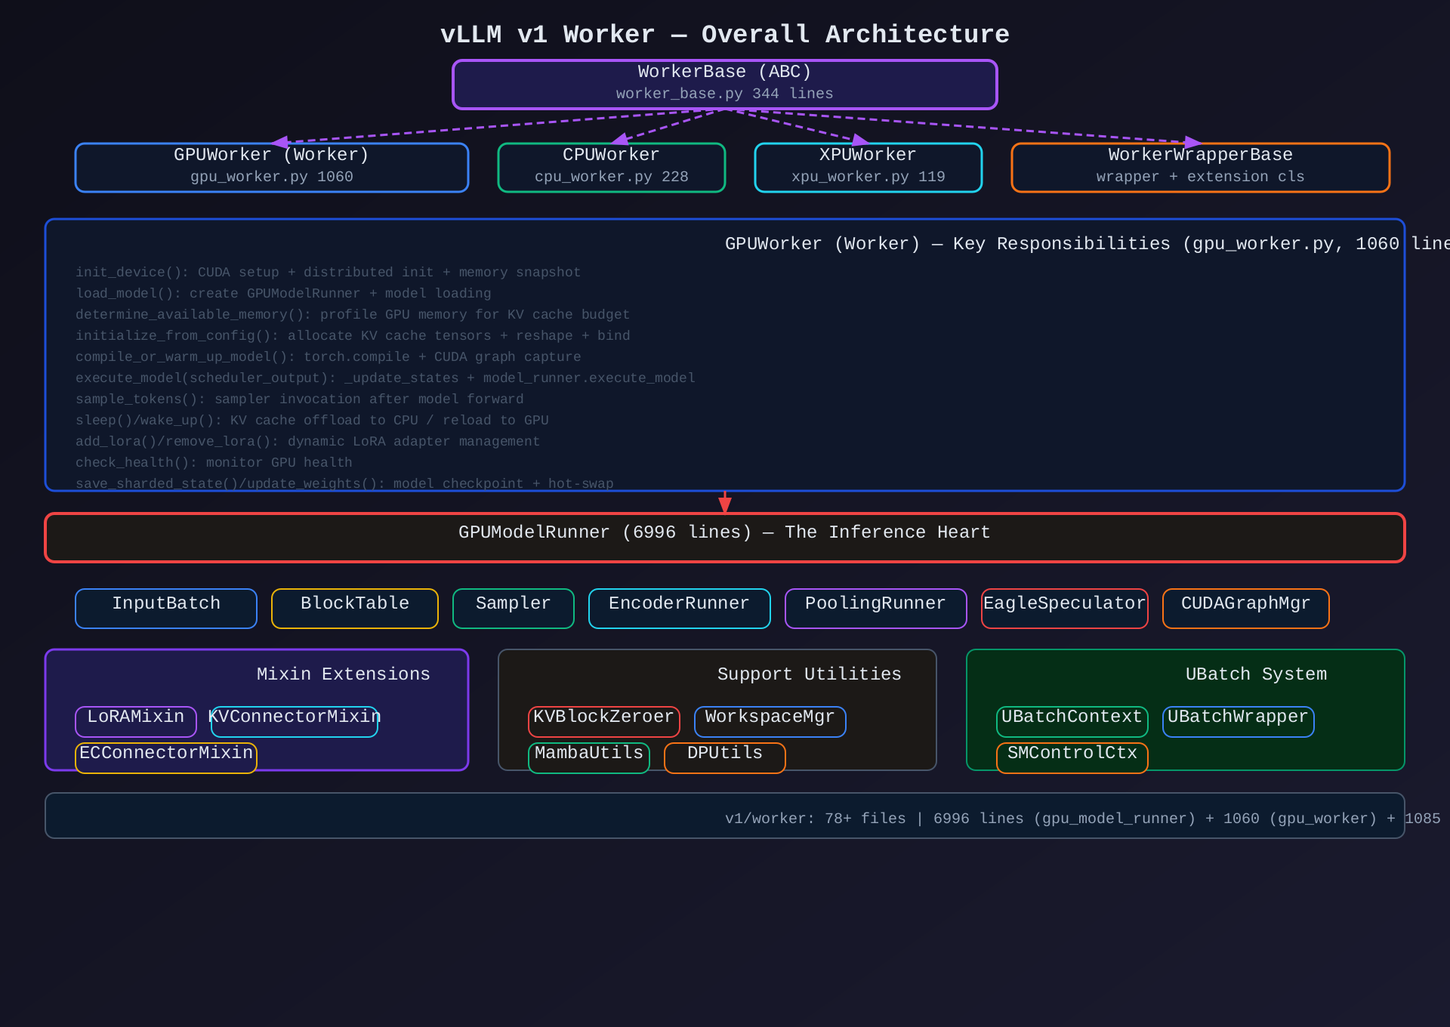
Task: Click the WorkspaceMgr utility tag
Action: tap(770, 721)
